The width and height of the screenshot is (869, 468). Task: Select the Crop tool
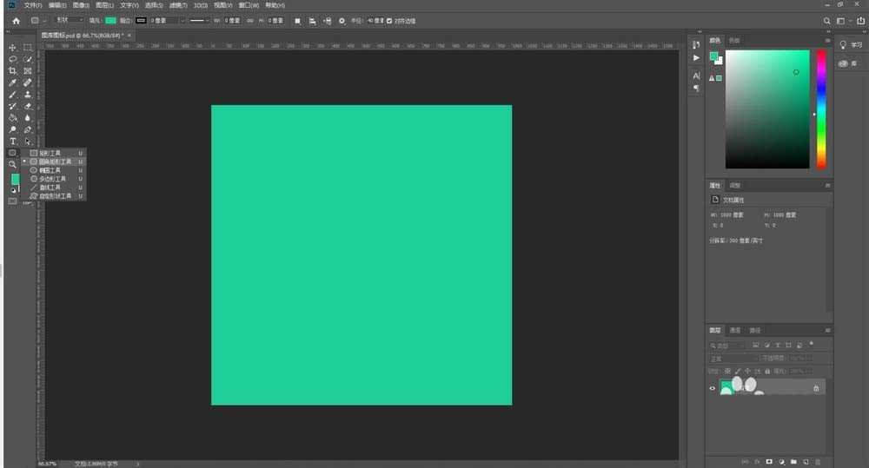point(13,70)
